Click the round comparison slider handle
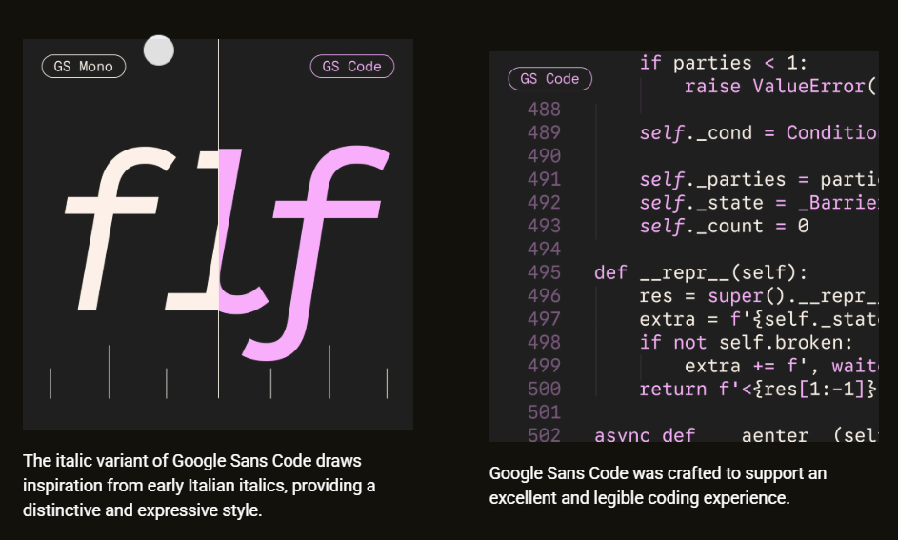This screenshot has width=898, height=540. 159,50
